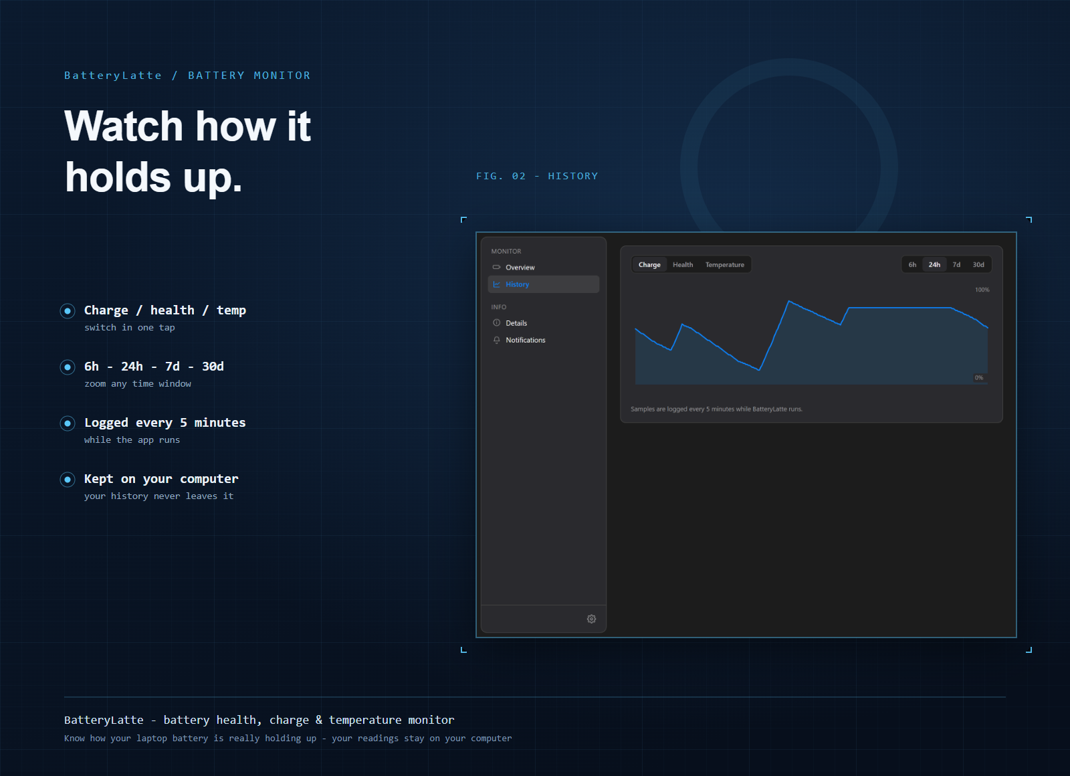Click the 'FIG. 02 - HISTORY' caption
The height and width of the screenshot is (776, 1070).
click(x=537, y=176)
